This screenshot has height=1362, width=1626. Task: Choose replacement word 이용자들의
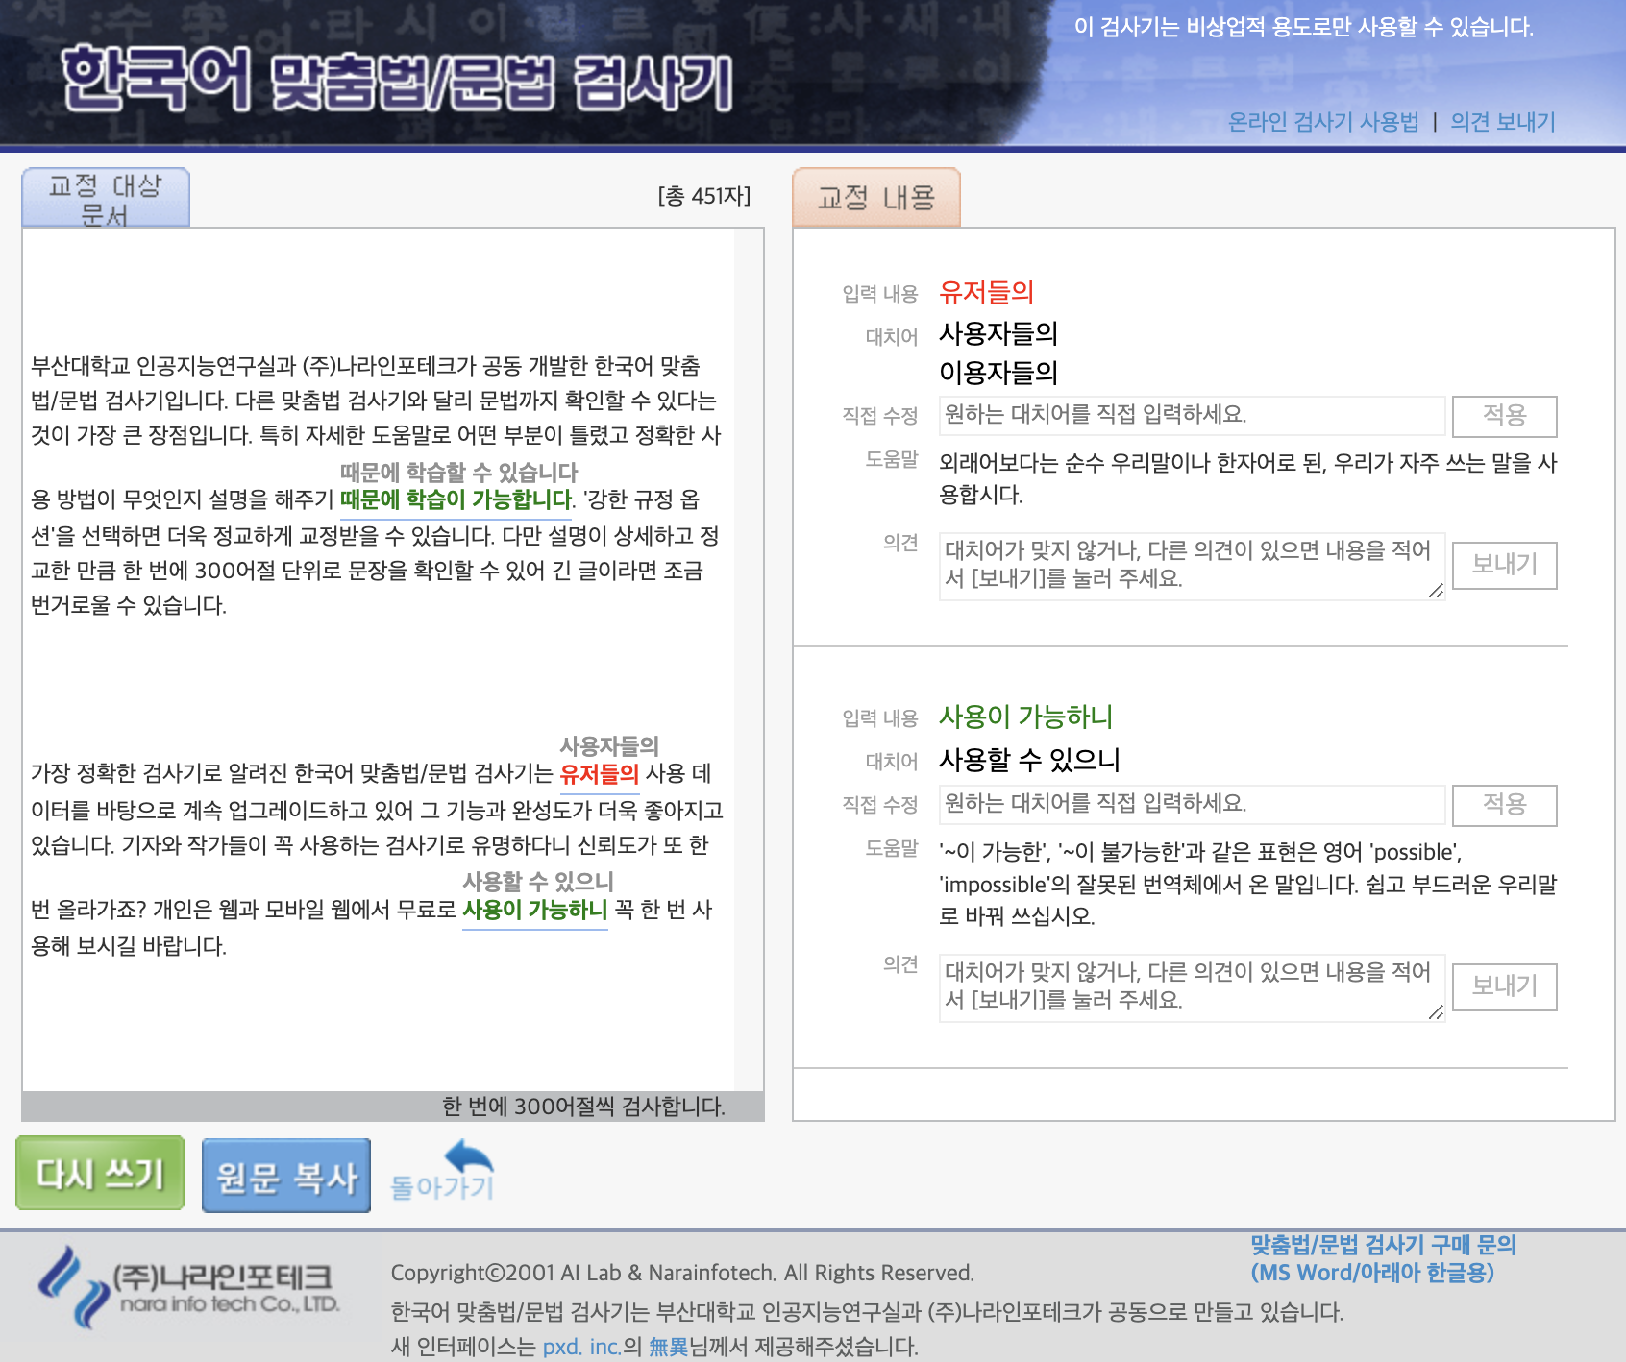click(x=998, y=372)
